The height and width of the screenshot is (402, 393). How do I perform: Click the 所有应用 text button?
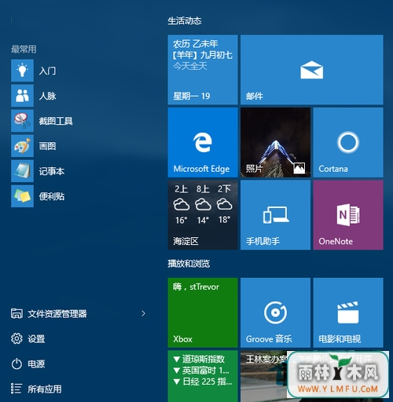[45, 389]
